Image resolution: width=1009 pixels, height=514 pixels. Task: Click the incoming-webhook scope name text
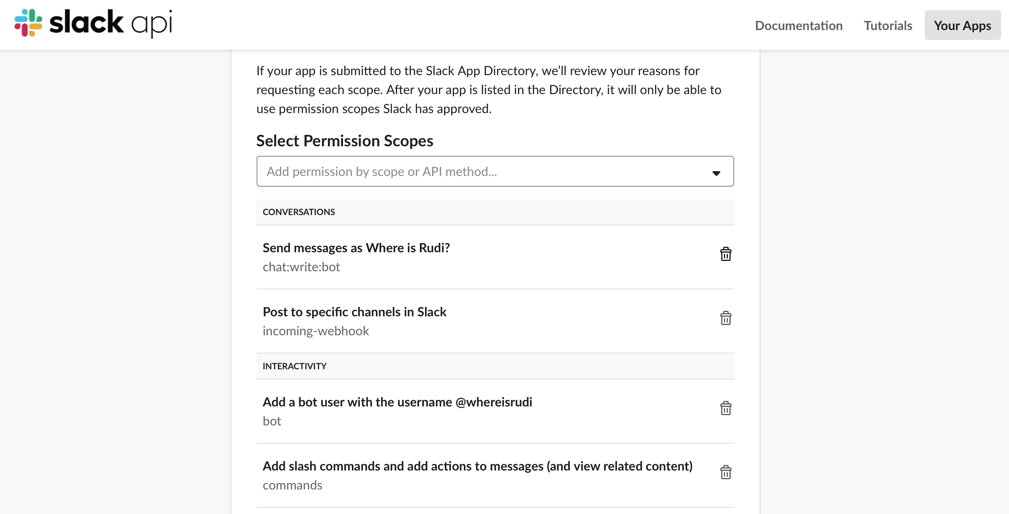tap(316, 331)
